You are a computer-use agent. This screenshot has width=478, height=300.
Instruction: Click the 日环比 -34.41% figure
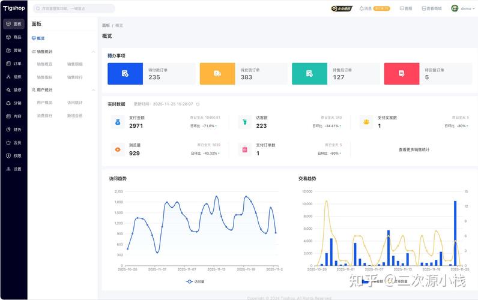pyautogui.click(x=327, y=126)
